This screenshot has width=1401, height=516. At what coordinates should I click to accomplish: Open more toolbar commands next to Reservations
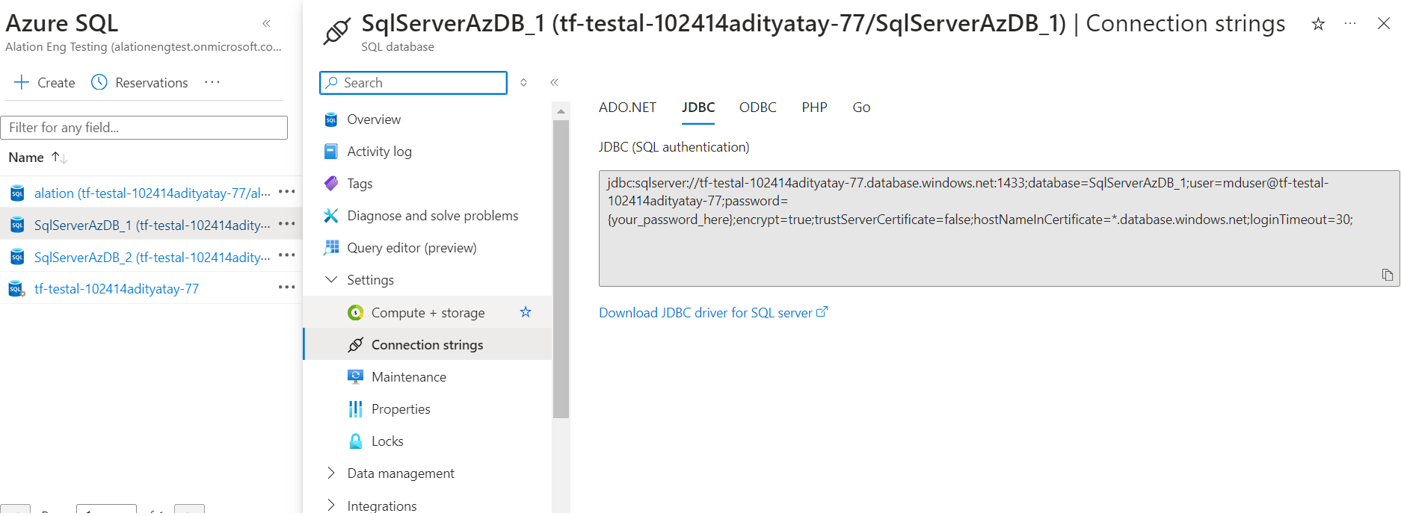212,82
